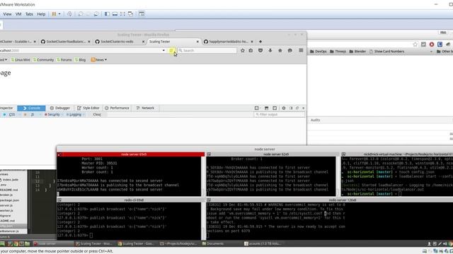Toggle devtools split console icon
This screenshot has height=254, width=453.
click(x=266, y=108)
